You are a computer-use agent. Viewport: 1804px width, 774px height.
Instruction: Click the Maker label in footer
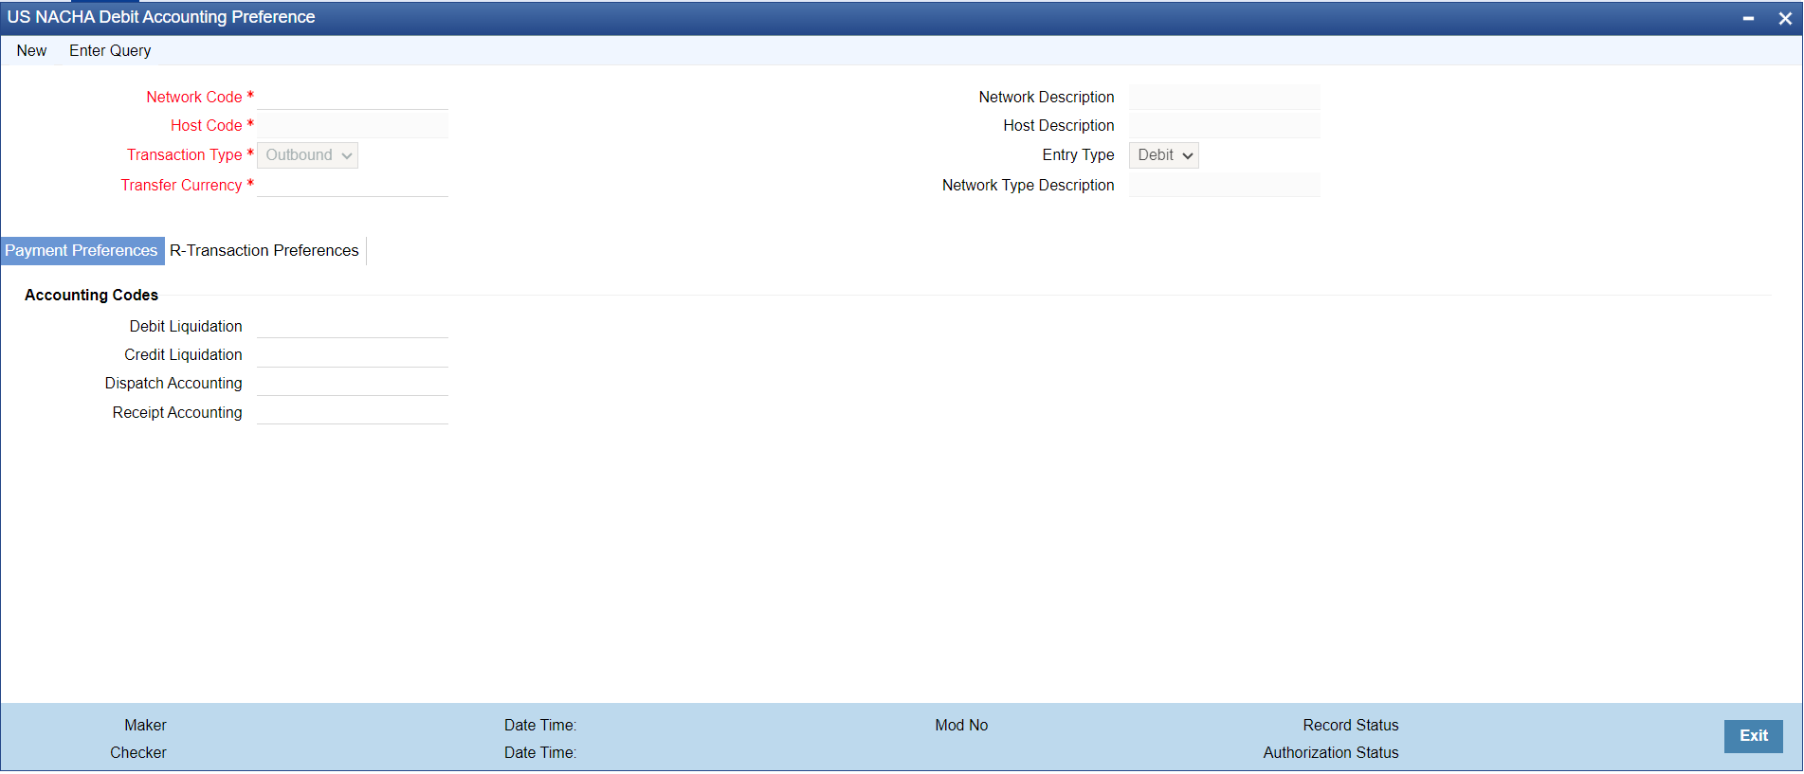(145, 726)
